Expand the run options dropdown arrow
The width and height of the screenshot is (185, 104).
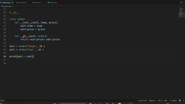pyautogui.click(x=183, y=2)
